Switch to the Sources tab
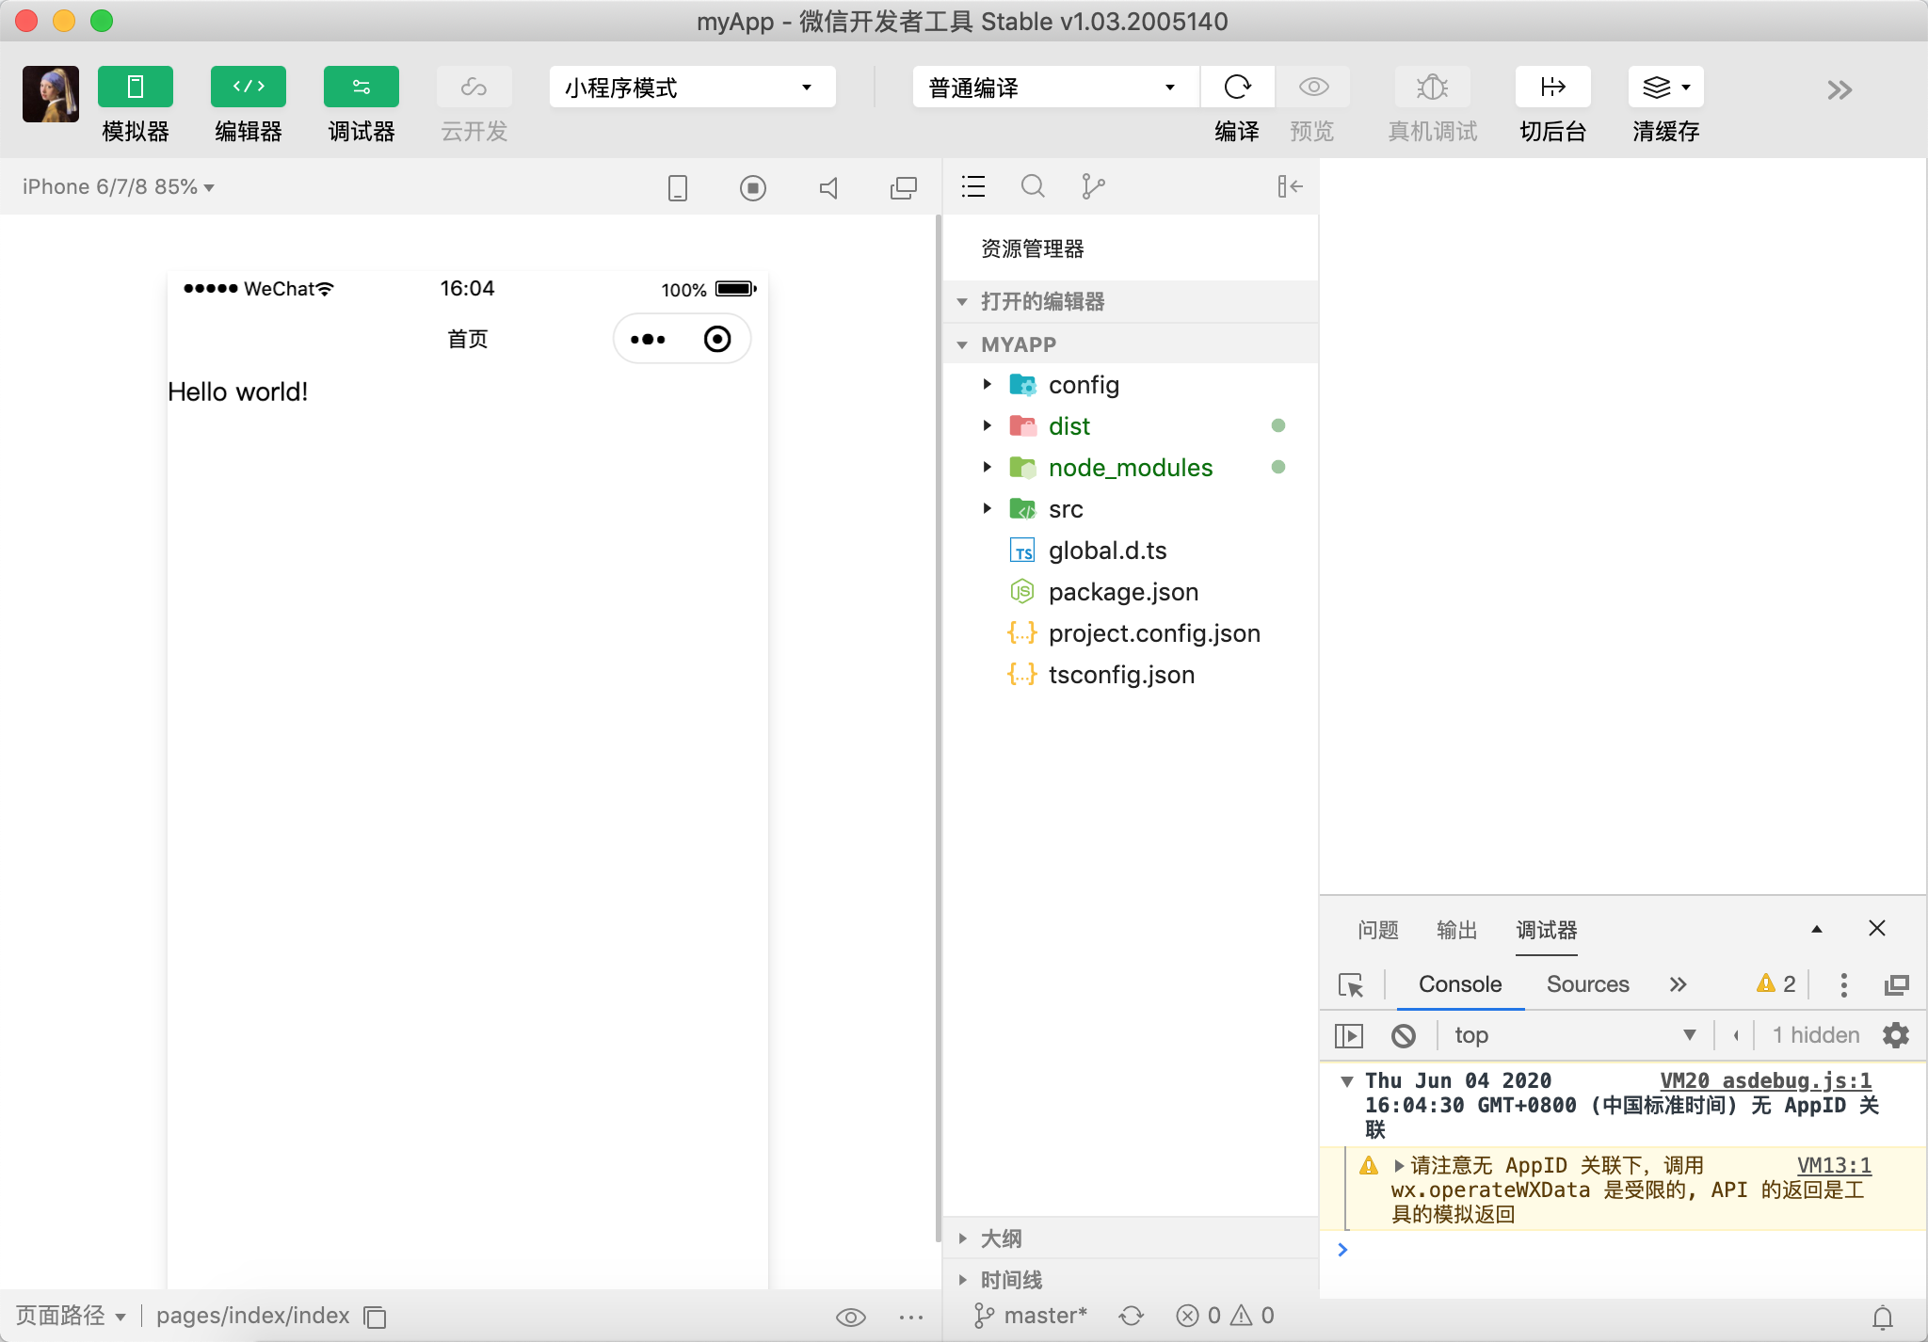Image resolution: width=1928 pixels, height=1342 pixels. coord(1587,984)
